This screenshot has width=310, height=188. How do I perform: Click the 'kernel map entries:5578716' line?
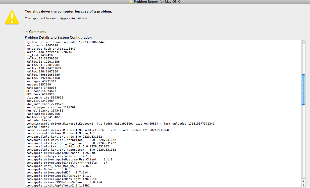49,52
